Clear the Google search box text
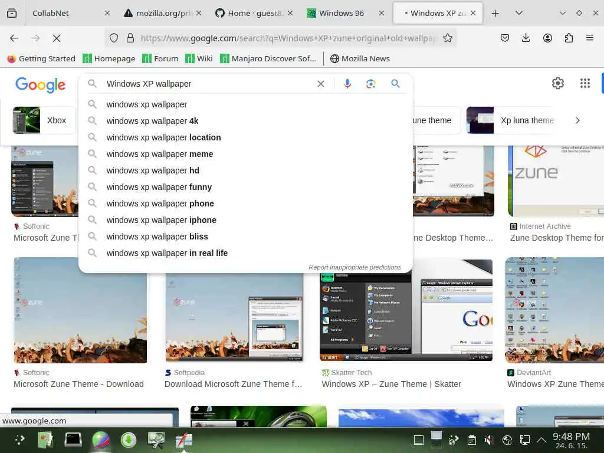Screen dimensions: 604x453 [320, 84]
